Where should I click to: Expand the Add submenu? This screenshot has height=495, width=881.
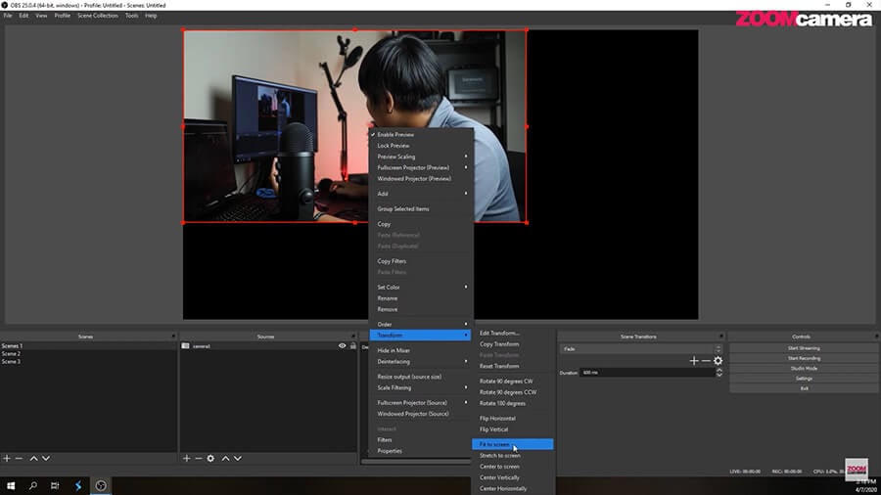421,194
